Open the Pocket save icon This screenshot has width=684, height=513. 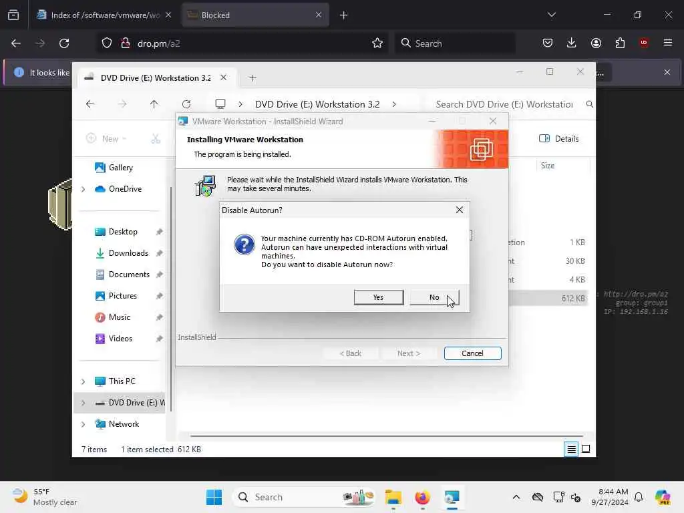coord(548,43)
